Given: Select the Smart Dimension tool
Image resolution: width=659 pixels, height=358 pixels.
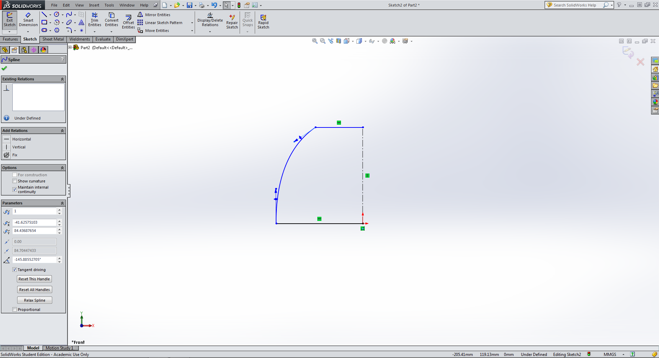Looking at the screenshot, I should [28, 20].
